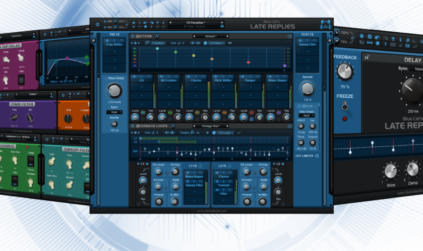Open the Sweep Filter plugin in L1 FX
Viewport: 423px width, 251px height.
click(194, 185)
